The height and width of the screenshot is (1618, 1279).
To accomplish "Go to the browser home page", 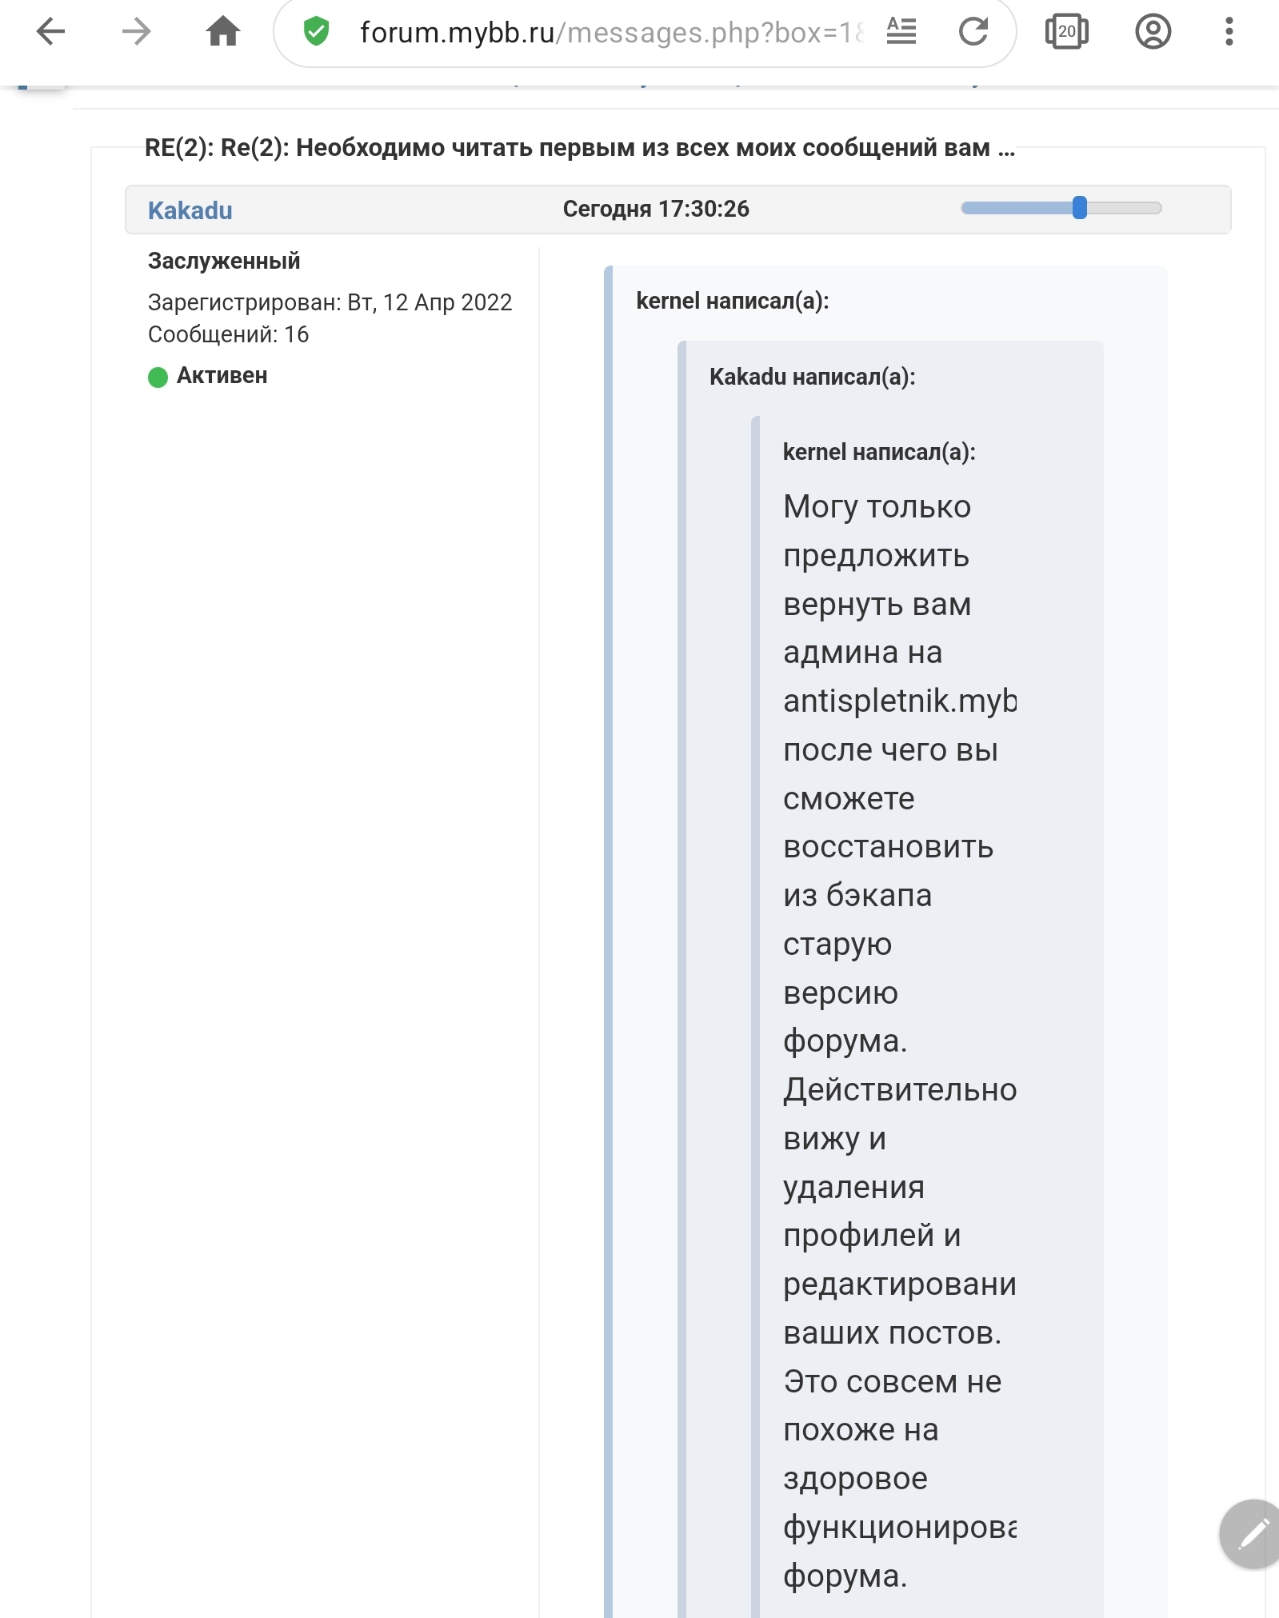I will click(x=223, y=32).
